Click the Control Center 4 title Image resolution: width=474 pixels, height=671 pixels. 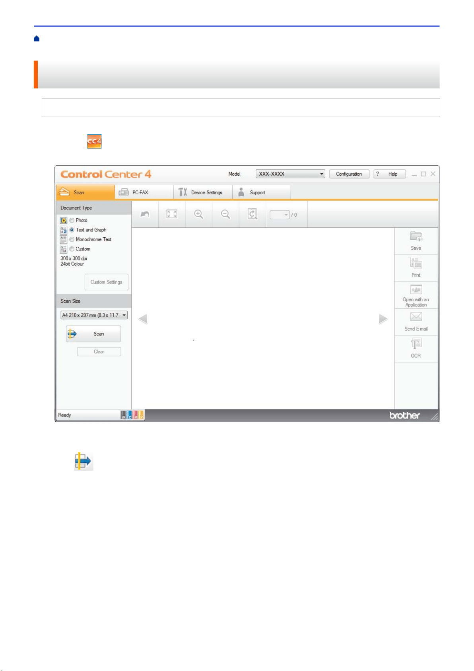coord(106,174)
